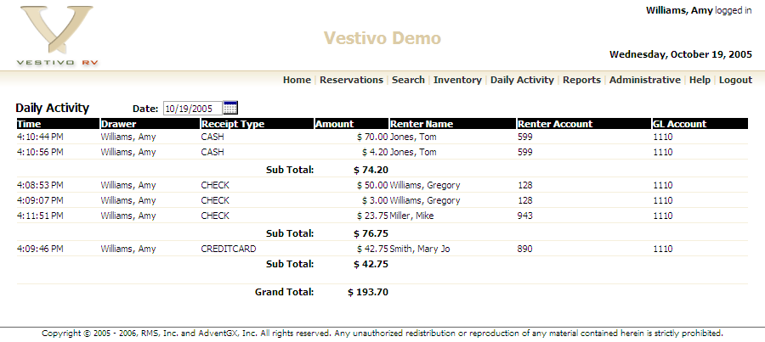
Task: Click the $ 3.00 amount
Action: [375, 200]
